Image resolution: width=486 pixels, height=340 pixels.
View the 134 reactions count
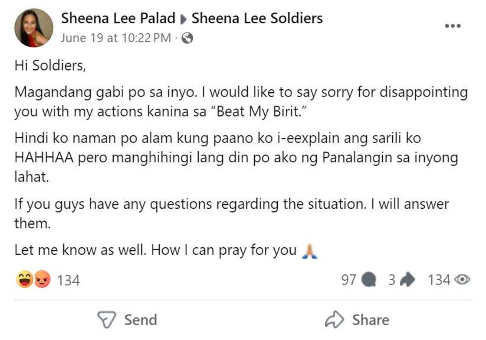coord(69,280)
